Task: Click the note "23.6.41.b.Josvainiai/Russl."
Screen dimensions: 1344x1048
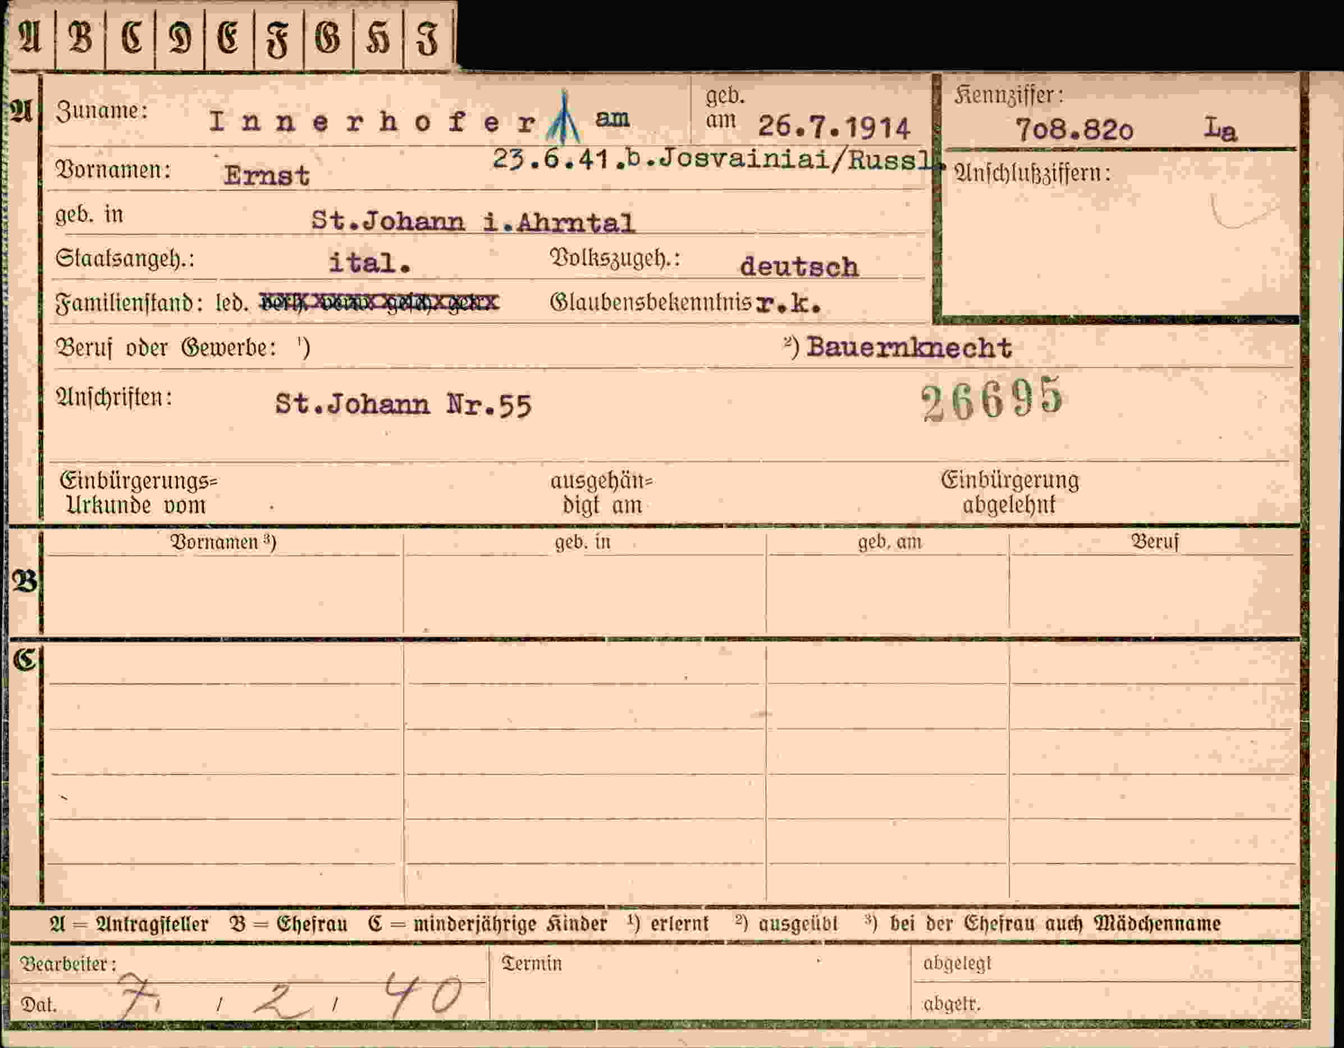Action: (x=719, y=160)
